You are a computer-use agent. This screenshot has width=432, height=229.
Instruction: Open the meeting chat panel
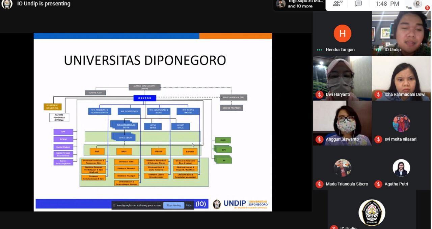point(358,4)
